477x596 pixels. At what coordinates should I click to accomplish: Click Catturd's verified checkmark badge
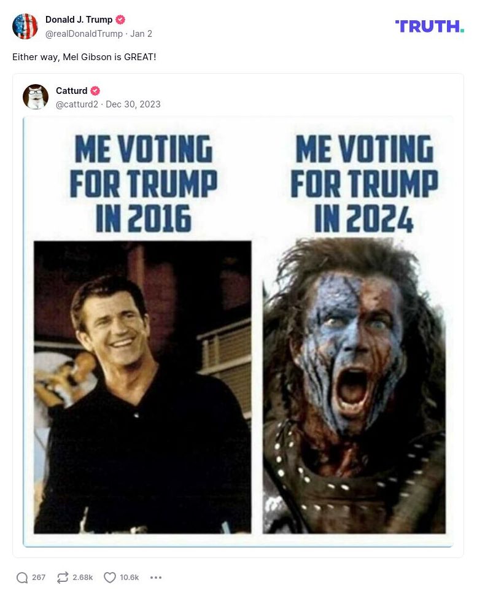95,90
